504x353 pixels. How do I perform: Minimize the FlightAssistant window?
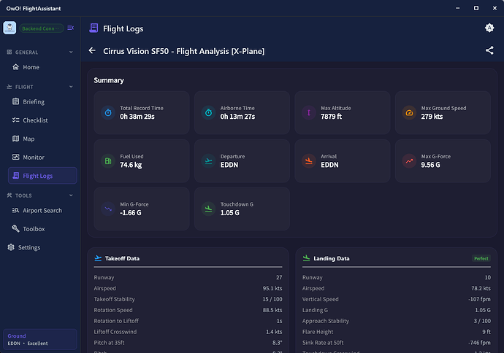pyautogui.click(x=458, y=8)
